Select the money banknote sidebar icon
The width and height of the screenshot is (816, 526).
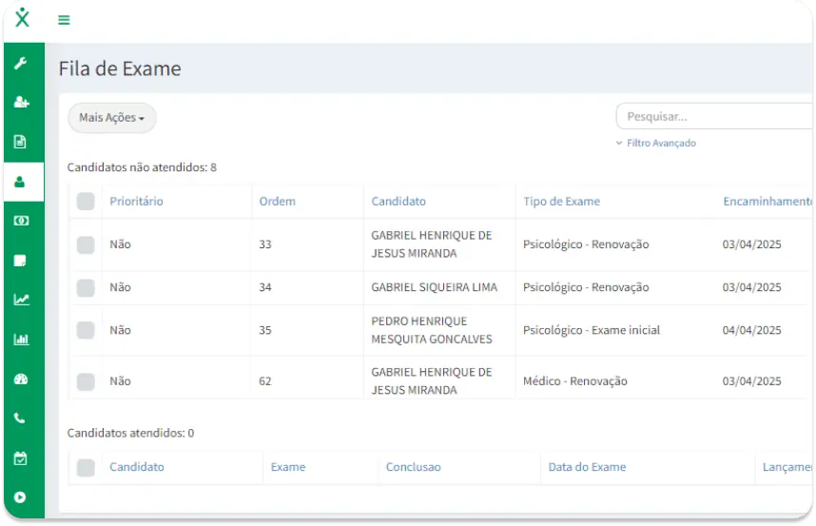tap(21, 221)
